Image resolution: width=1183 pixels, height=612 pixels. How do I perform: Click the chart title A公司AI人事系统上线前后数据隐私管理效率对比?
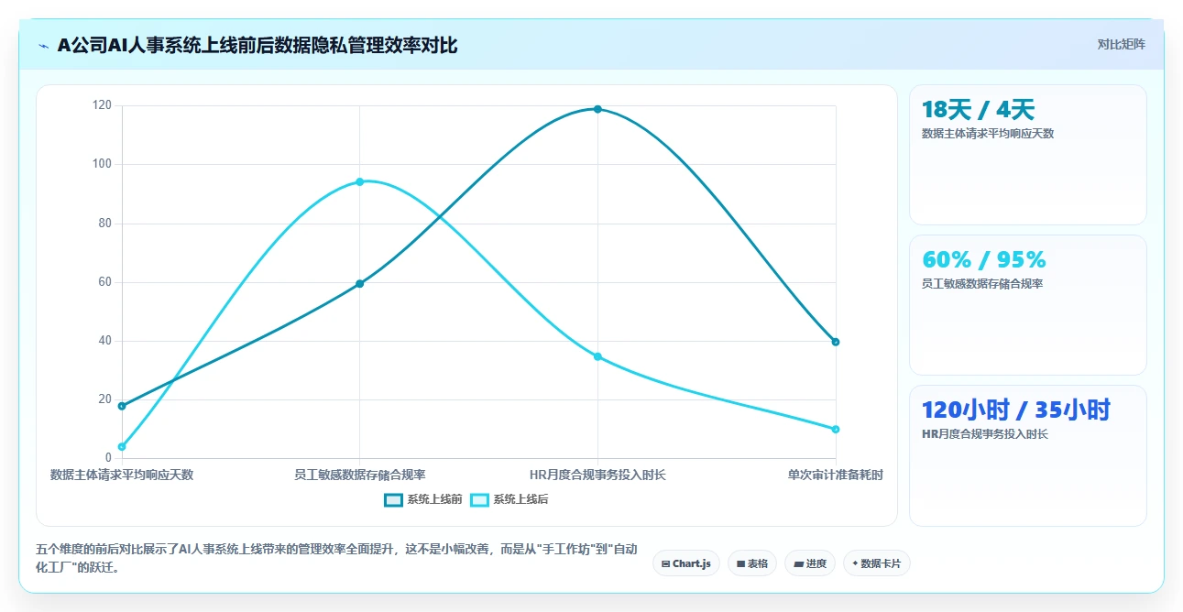coord(257,45)
